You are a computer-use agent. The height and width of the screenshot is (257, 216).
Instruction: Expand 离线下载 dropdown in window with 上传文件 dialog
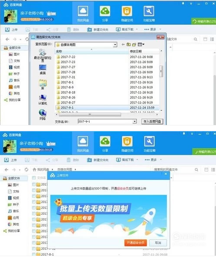(x=137, y=159)
